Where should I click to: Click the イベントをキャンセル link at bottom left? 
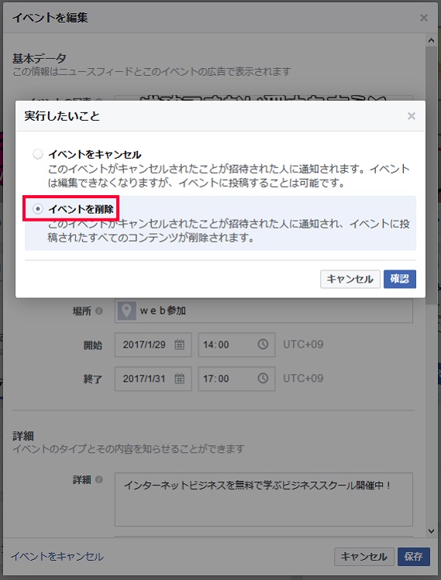[57, 556]
